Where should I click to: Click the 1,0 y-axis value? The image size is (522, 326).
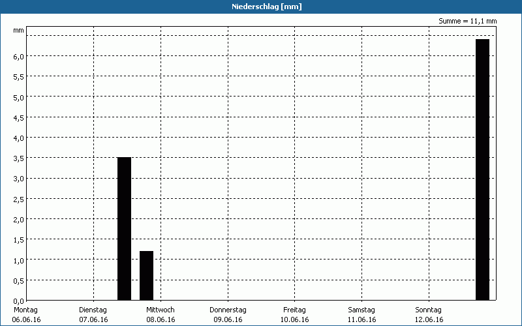pyautogui.click(x=19, y=260)
